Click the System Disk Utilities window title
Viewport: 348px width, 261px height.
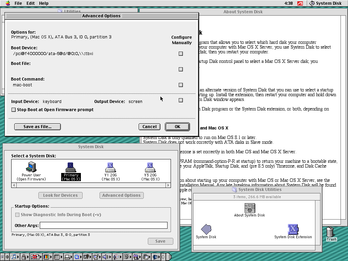[x=260, y=190]
